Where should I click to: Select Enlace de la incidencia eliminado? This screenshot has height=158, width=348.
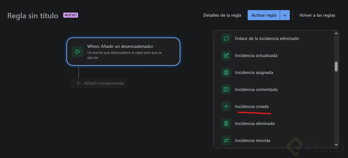pos(267,39)
